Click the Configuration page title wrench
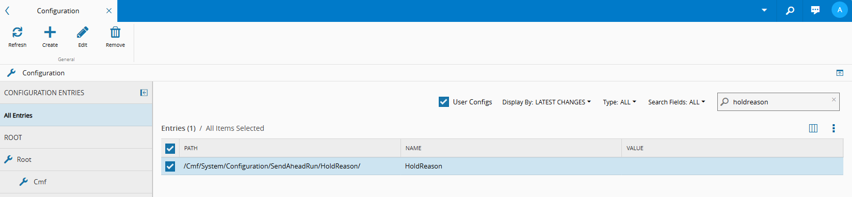852x197 pixels. pyautogui.click(x=11, y=73)
